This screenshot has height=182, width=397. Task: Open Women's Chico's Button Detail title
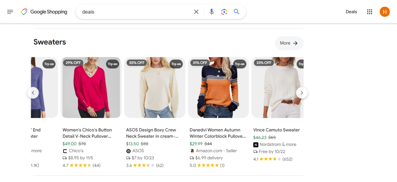88,133
